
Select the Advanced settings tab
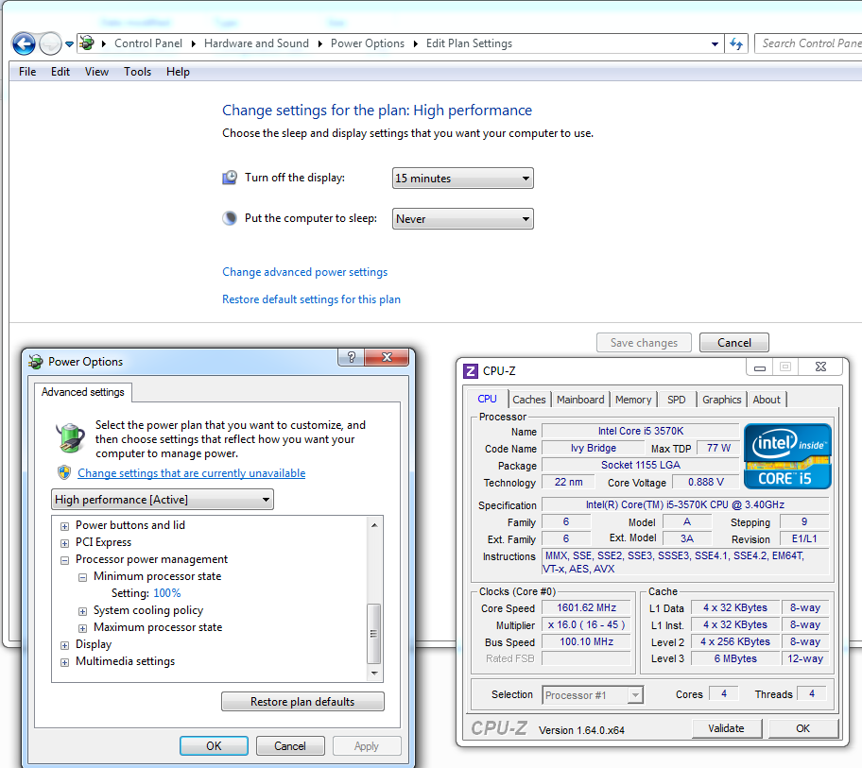coord(83,392)
